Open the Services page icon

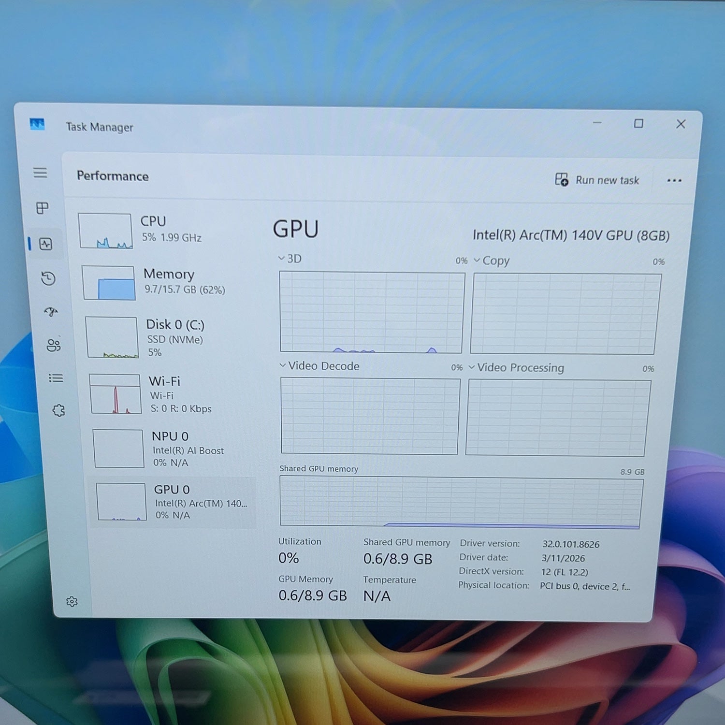tap(58, 410)
